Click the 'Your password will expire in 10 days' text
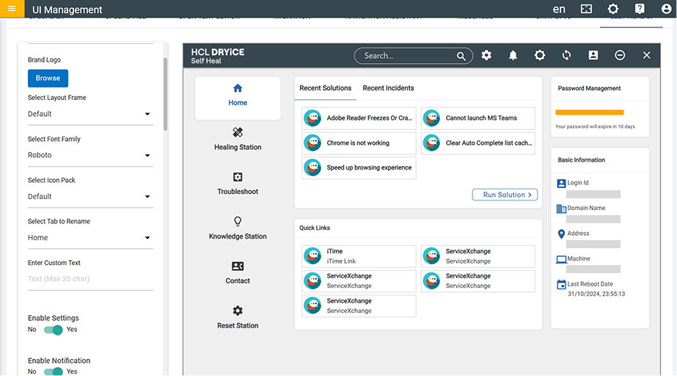 [595, 126]
